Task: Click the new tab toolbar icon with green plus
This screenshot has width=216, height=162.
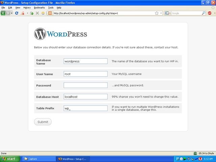Action: point(32,13)
